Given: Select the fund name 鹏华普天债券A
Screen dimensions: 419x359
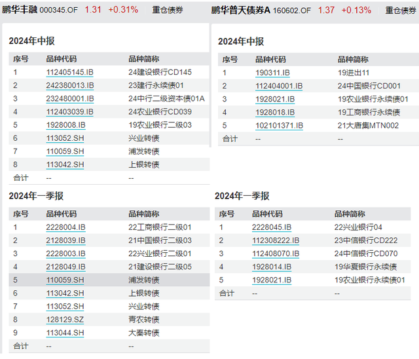Looking at the screenshot, I should (241, 10).
